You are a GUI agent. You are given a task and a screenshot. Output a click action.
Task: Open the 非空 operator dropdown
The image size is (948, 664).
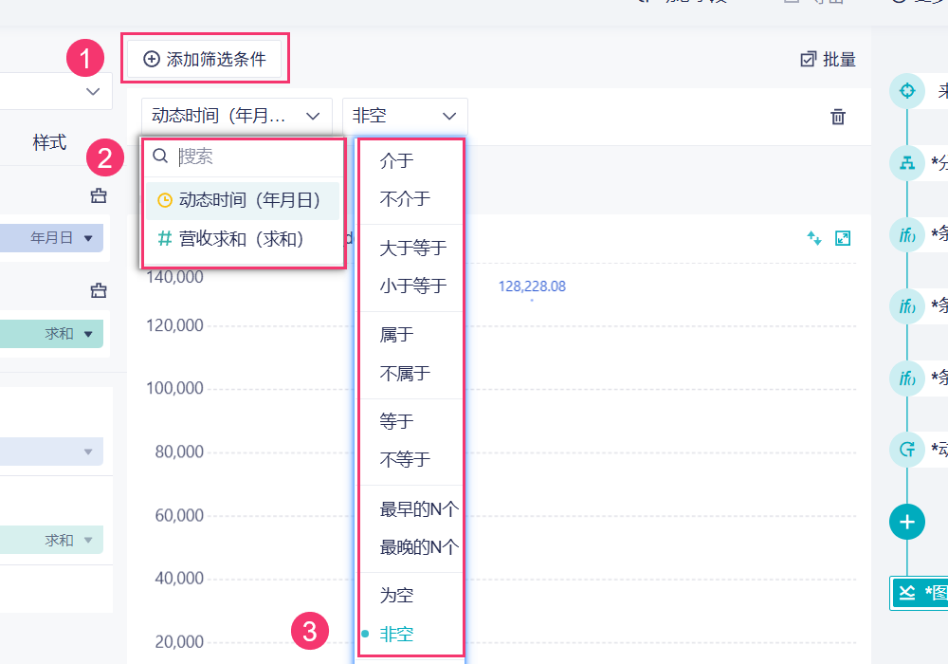[405, 116]
